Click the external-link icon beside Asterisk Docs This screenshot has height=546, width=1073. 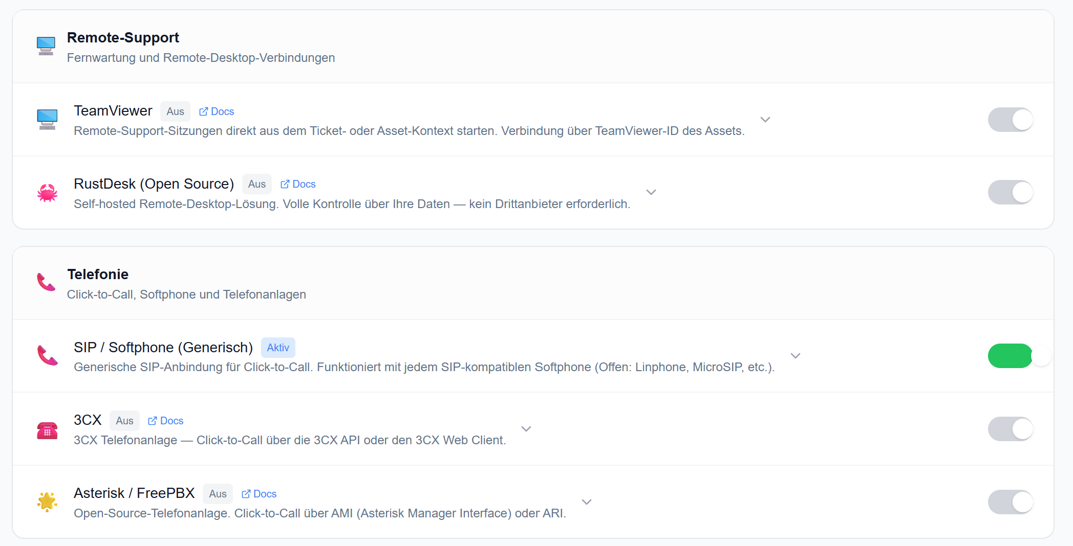coord(246,493)
